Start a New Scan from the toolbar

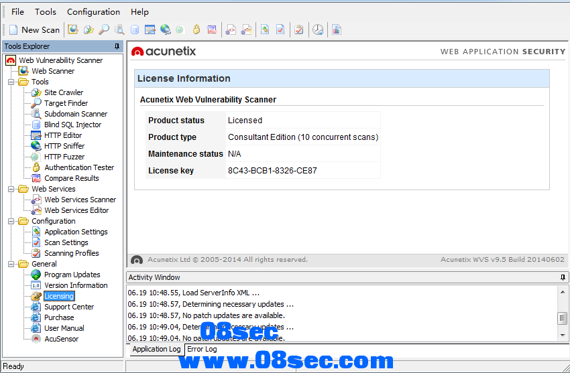coord(34,29)
